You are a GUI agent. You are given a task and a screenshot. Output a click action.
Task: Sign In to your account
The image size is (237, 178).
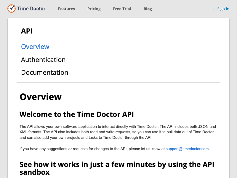(223, 9)
